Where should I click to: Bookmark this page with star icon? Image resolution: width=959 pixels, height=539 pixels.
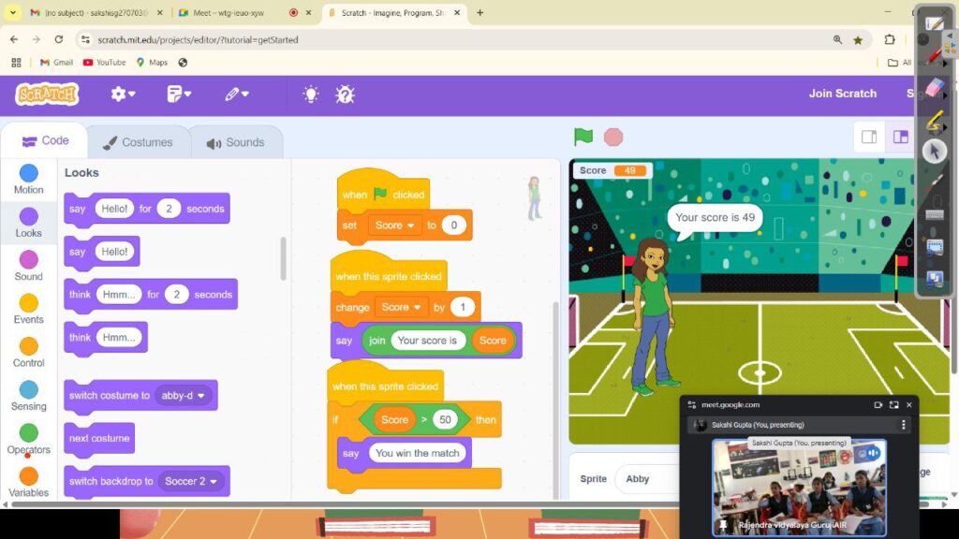858,39
